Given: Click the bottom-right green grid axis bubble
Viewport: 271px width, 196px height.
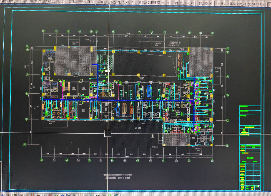Looking at the screenshot, I should coord(211,159).
